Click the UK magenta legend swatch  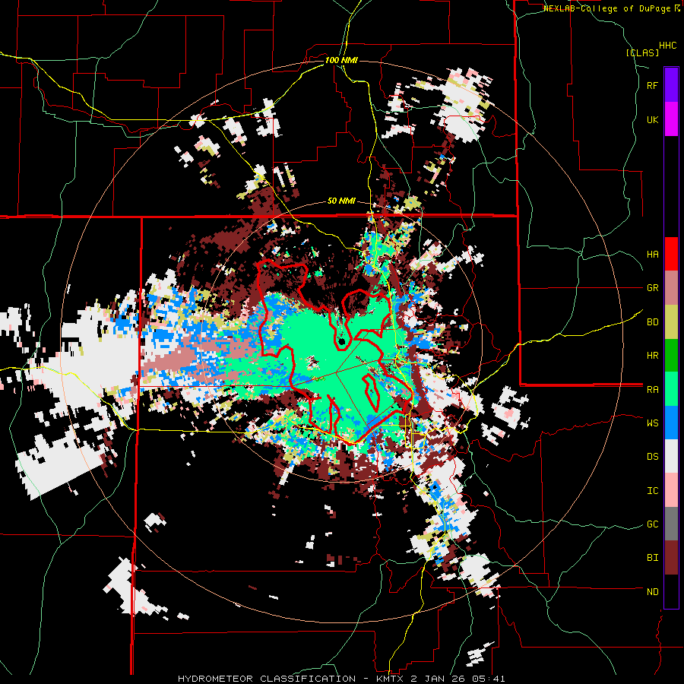pyautogui.click(x=671, y=119)
